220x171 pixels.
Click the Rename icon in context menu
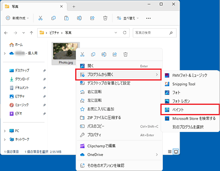[x=104, y=54]
